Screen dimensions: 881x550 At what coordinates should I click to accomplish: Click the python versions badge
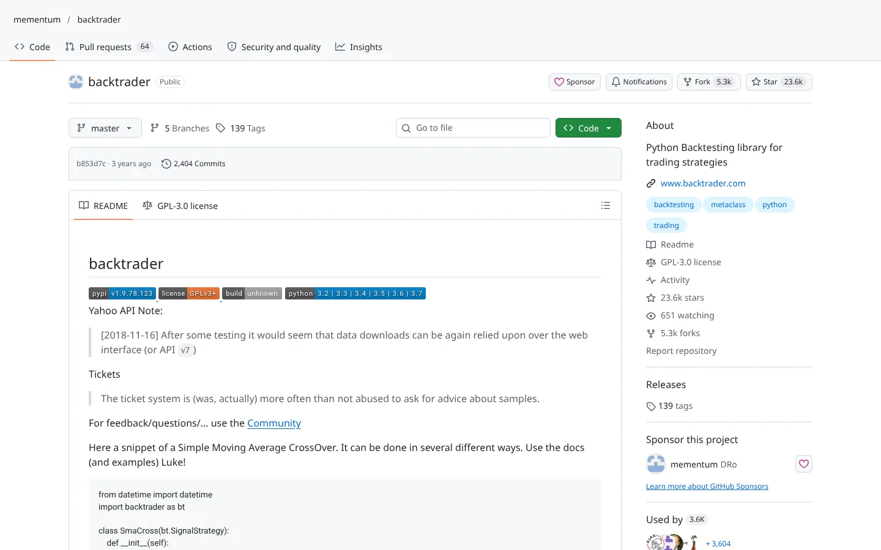click(x=355, y=293)
